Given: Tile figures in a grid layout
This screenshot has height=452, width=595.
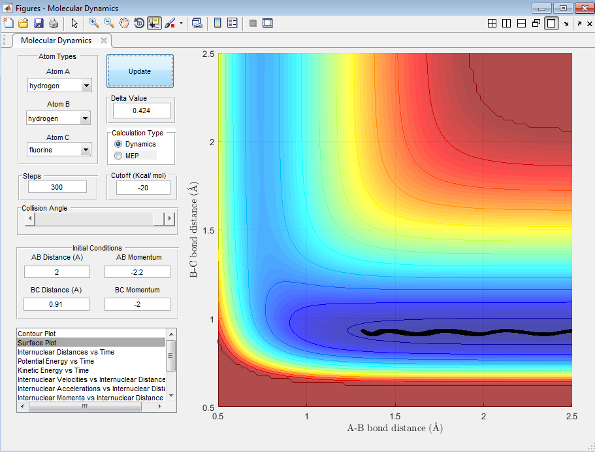Looking at the screenshot, I should tap(492, 23).
